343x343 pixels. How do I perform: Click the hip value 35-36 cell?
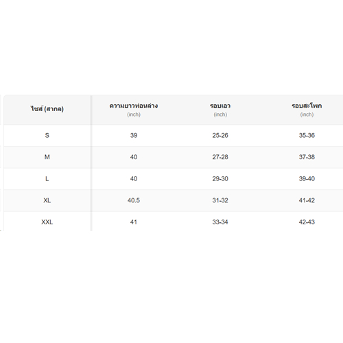(x=307, y=135)
